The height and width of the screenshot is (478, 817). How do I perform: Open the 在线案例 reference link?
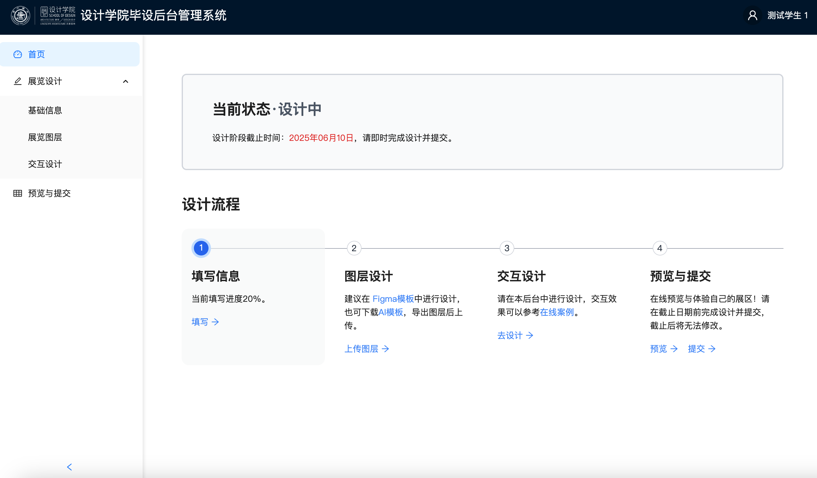pos(557,312)
